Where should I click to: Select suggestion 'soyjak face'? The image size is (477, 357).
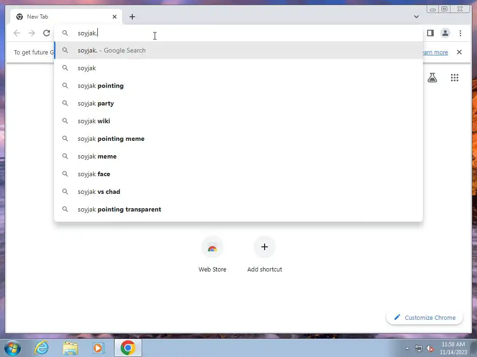point(238,174)
